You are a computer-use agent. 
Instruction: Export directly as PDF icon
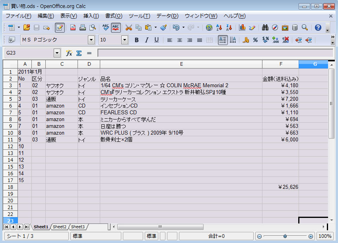point(73,27)
